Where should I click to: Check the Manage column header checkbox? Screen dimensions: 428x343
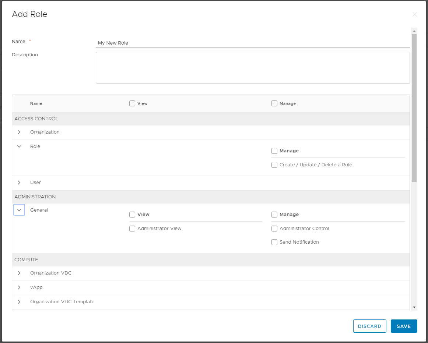point(274,103)
